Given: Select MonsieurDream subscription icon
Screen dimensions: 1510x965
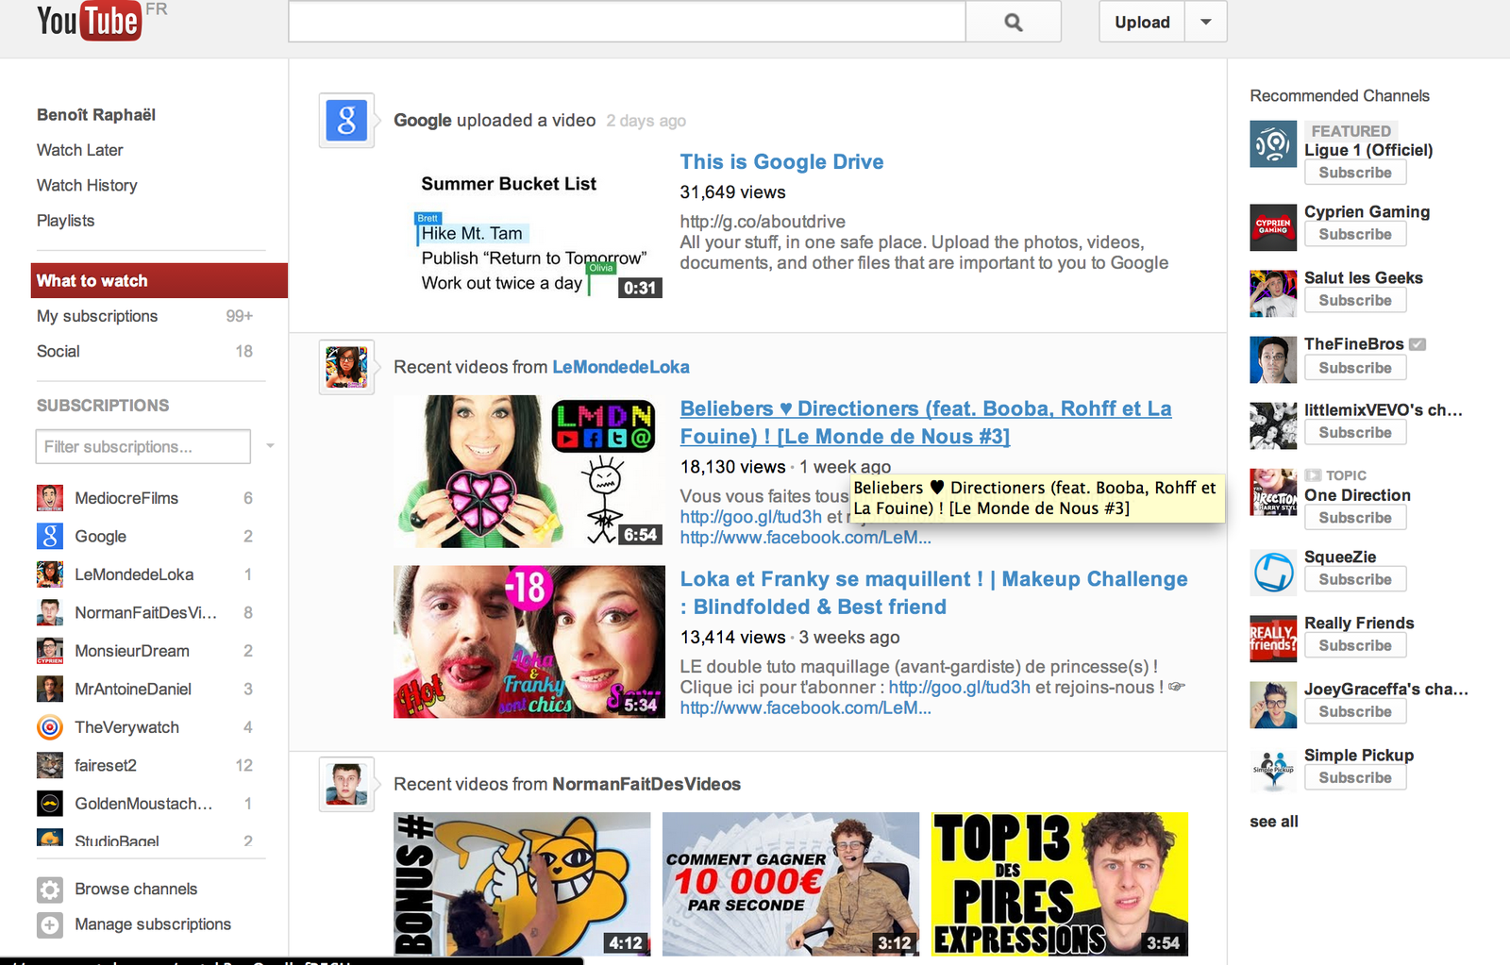Looking at the screenshot, I should (x=50, y=651).
